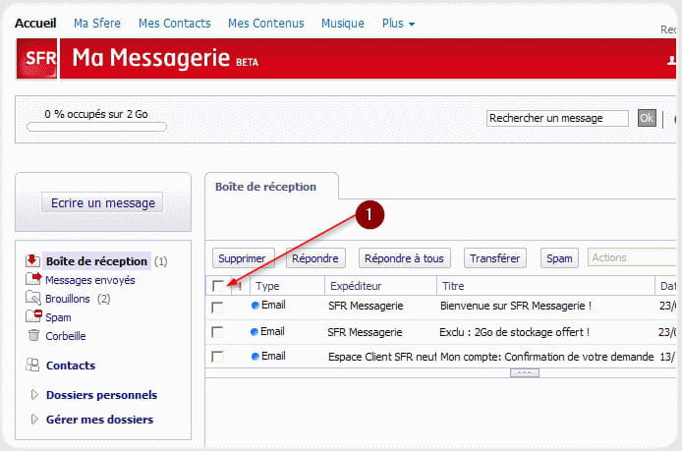
Task: Click Ecrire un message button
Action: [102, 202]
